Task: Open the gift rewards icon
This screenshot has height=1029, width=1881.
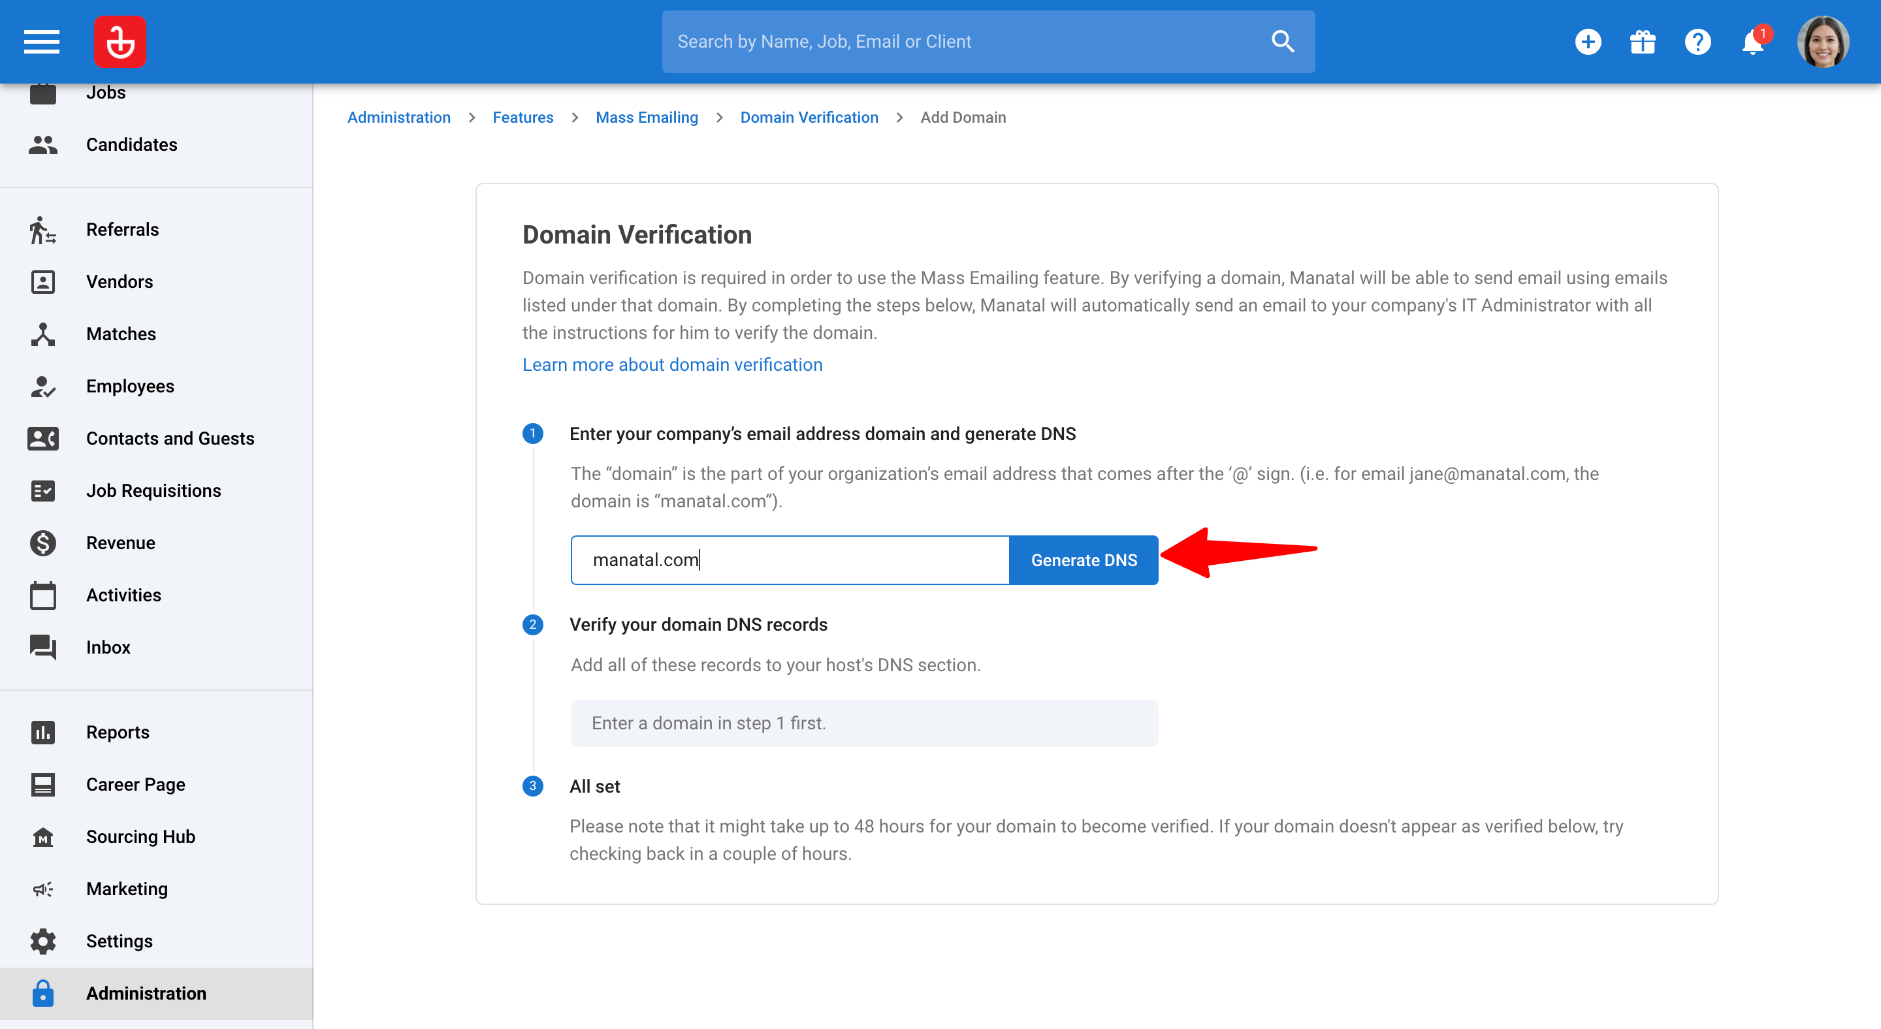Action: 1642,42
